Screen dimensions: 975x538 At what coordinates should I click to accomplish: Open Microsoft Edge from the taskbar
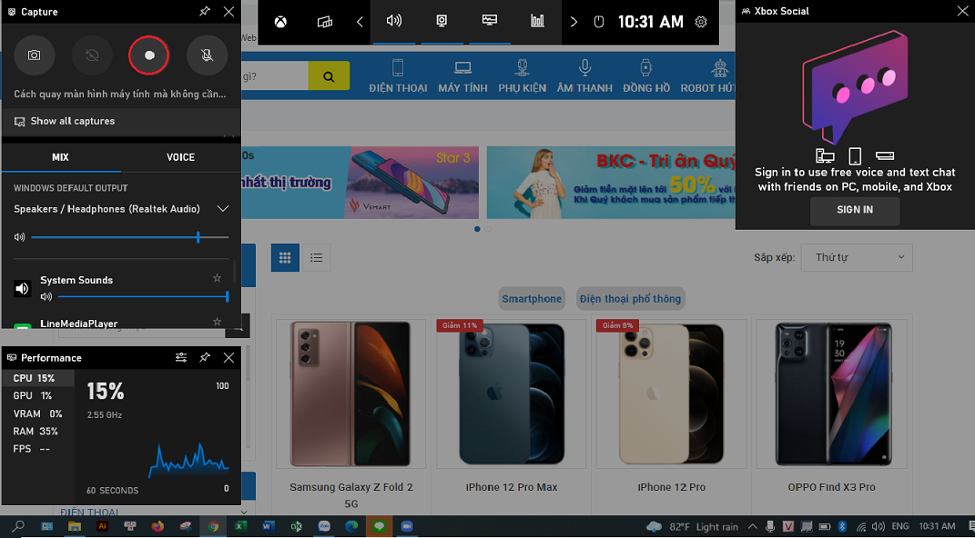tap(351, 526)
